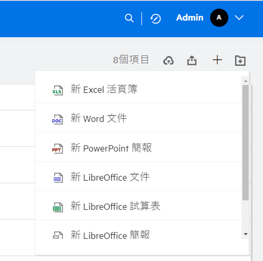Create 新 LibreOffice 試算表 spreadsheet
Screen dimensions: 263x261
(138, 206)
